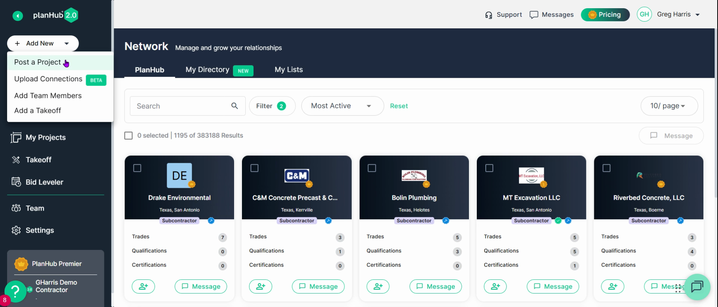Add Drake Environmental to connections
Screen dimensions: 718x307
tap(143, 286)
